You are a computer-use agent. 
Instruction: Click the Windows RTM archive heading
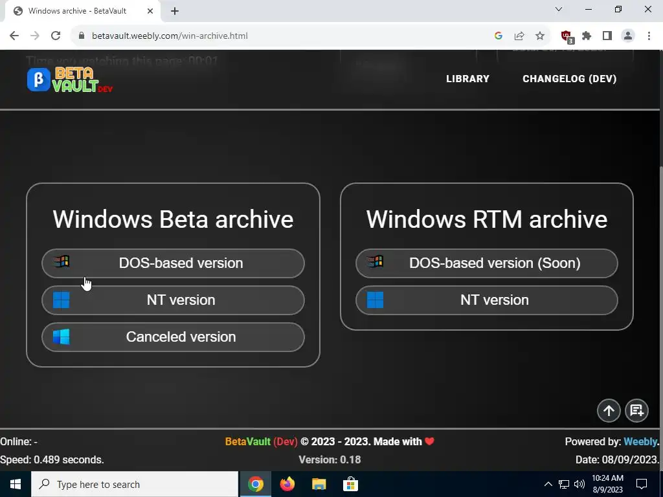487,219
